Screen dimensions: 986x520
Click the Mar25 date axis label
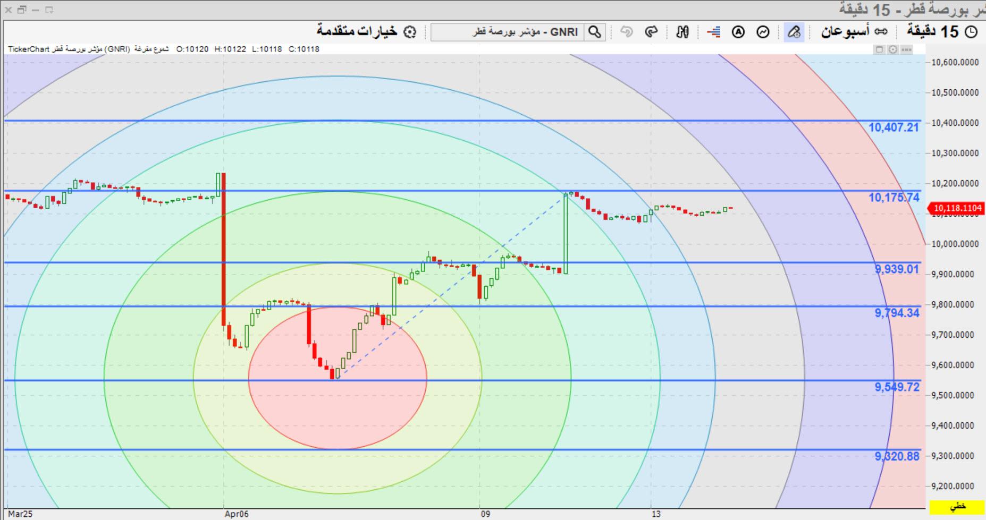[20, 514]
